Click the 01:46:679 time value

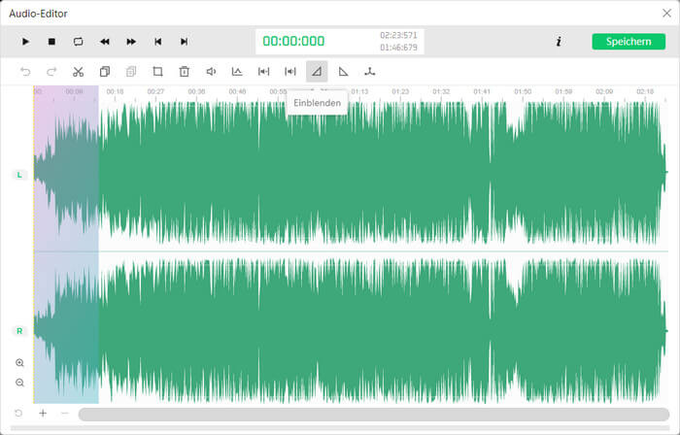pyautogui.click(x=398, y=48)
